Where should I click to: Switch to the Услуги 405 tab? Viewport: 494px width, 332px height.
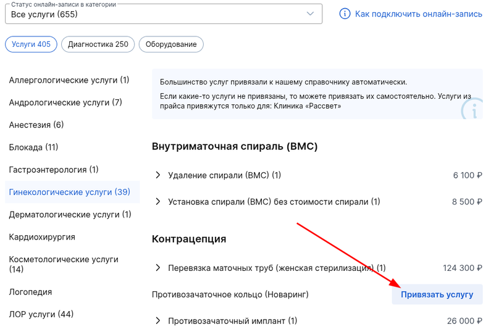tap(31, 44)
